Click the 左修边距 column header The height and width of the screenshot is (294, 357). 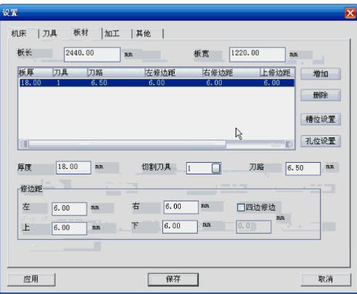pos(173,73)
